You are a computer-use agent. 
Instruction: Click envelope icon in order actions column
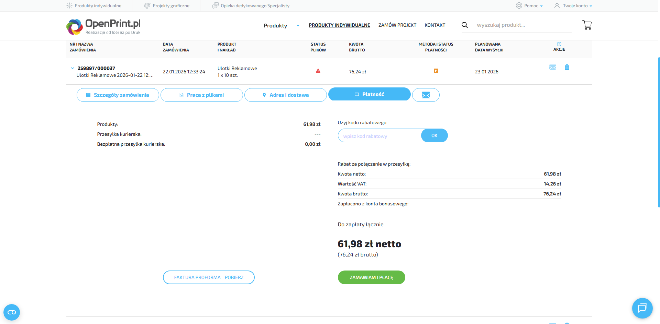tap(552, 67)
